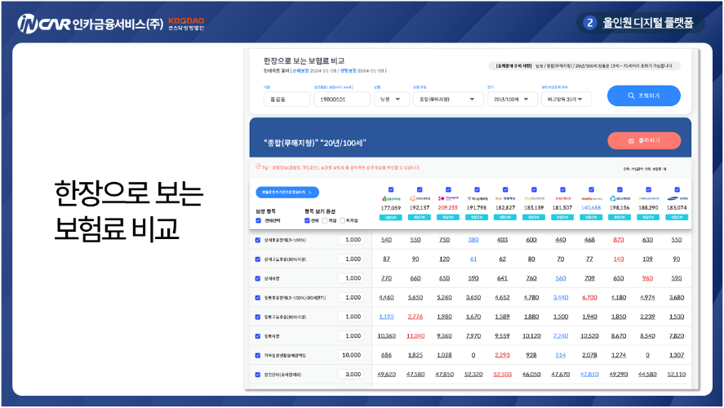Screen dimensions: 724x408
Task: Click the red value 870 in first row
Action: (x=619, y=240)
